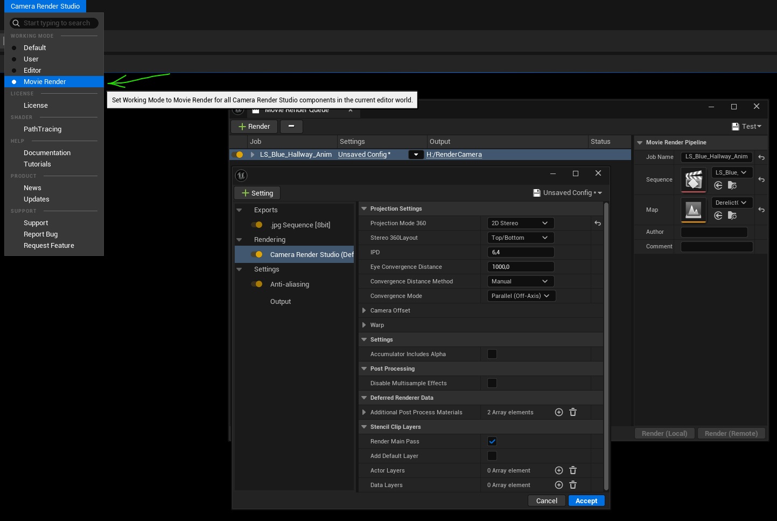Remove all Data Layers elements
777x521 pixels.
pyautogui.click(x=573, y=485)
